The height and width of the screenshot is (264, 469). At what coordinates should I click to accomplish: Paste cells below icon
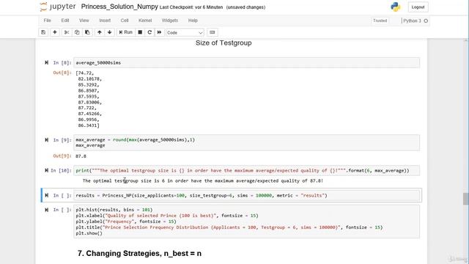tap(87, 32)
